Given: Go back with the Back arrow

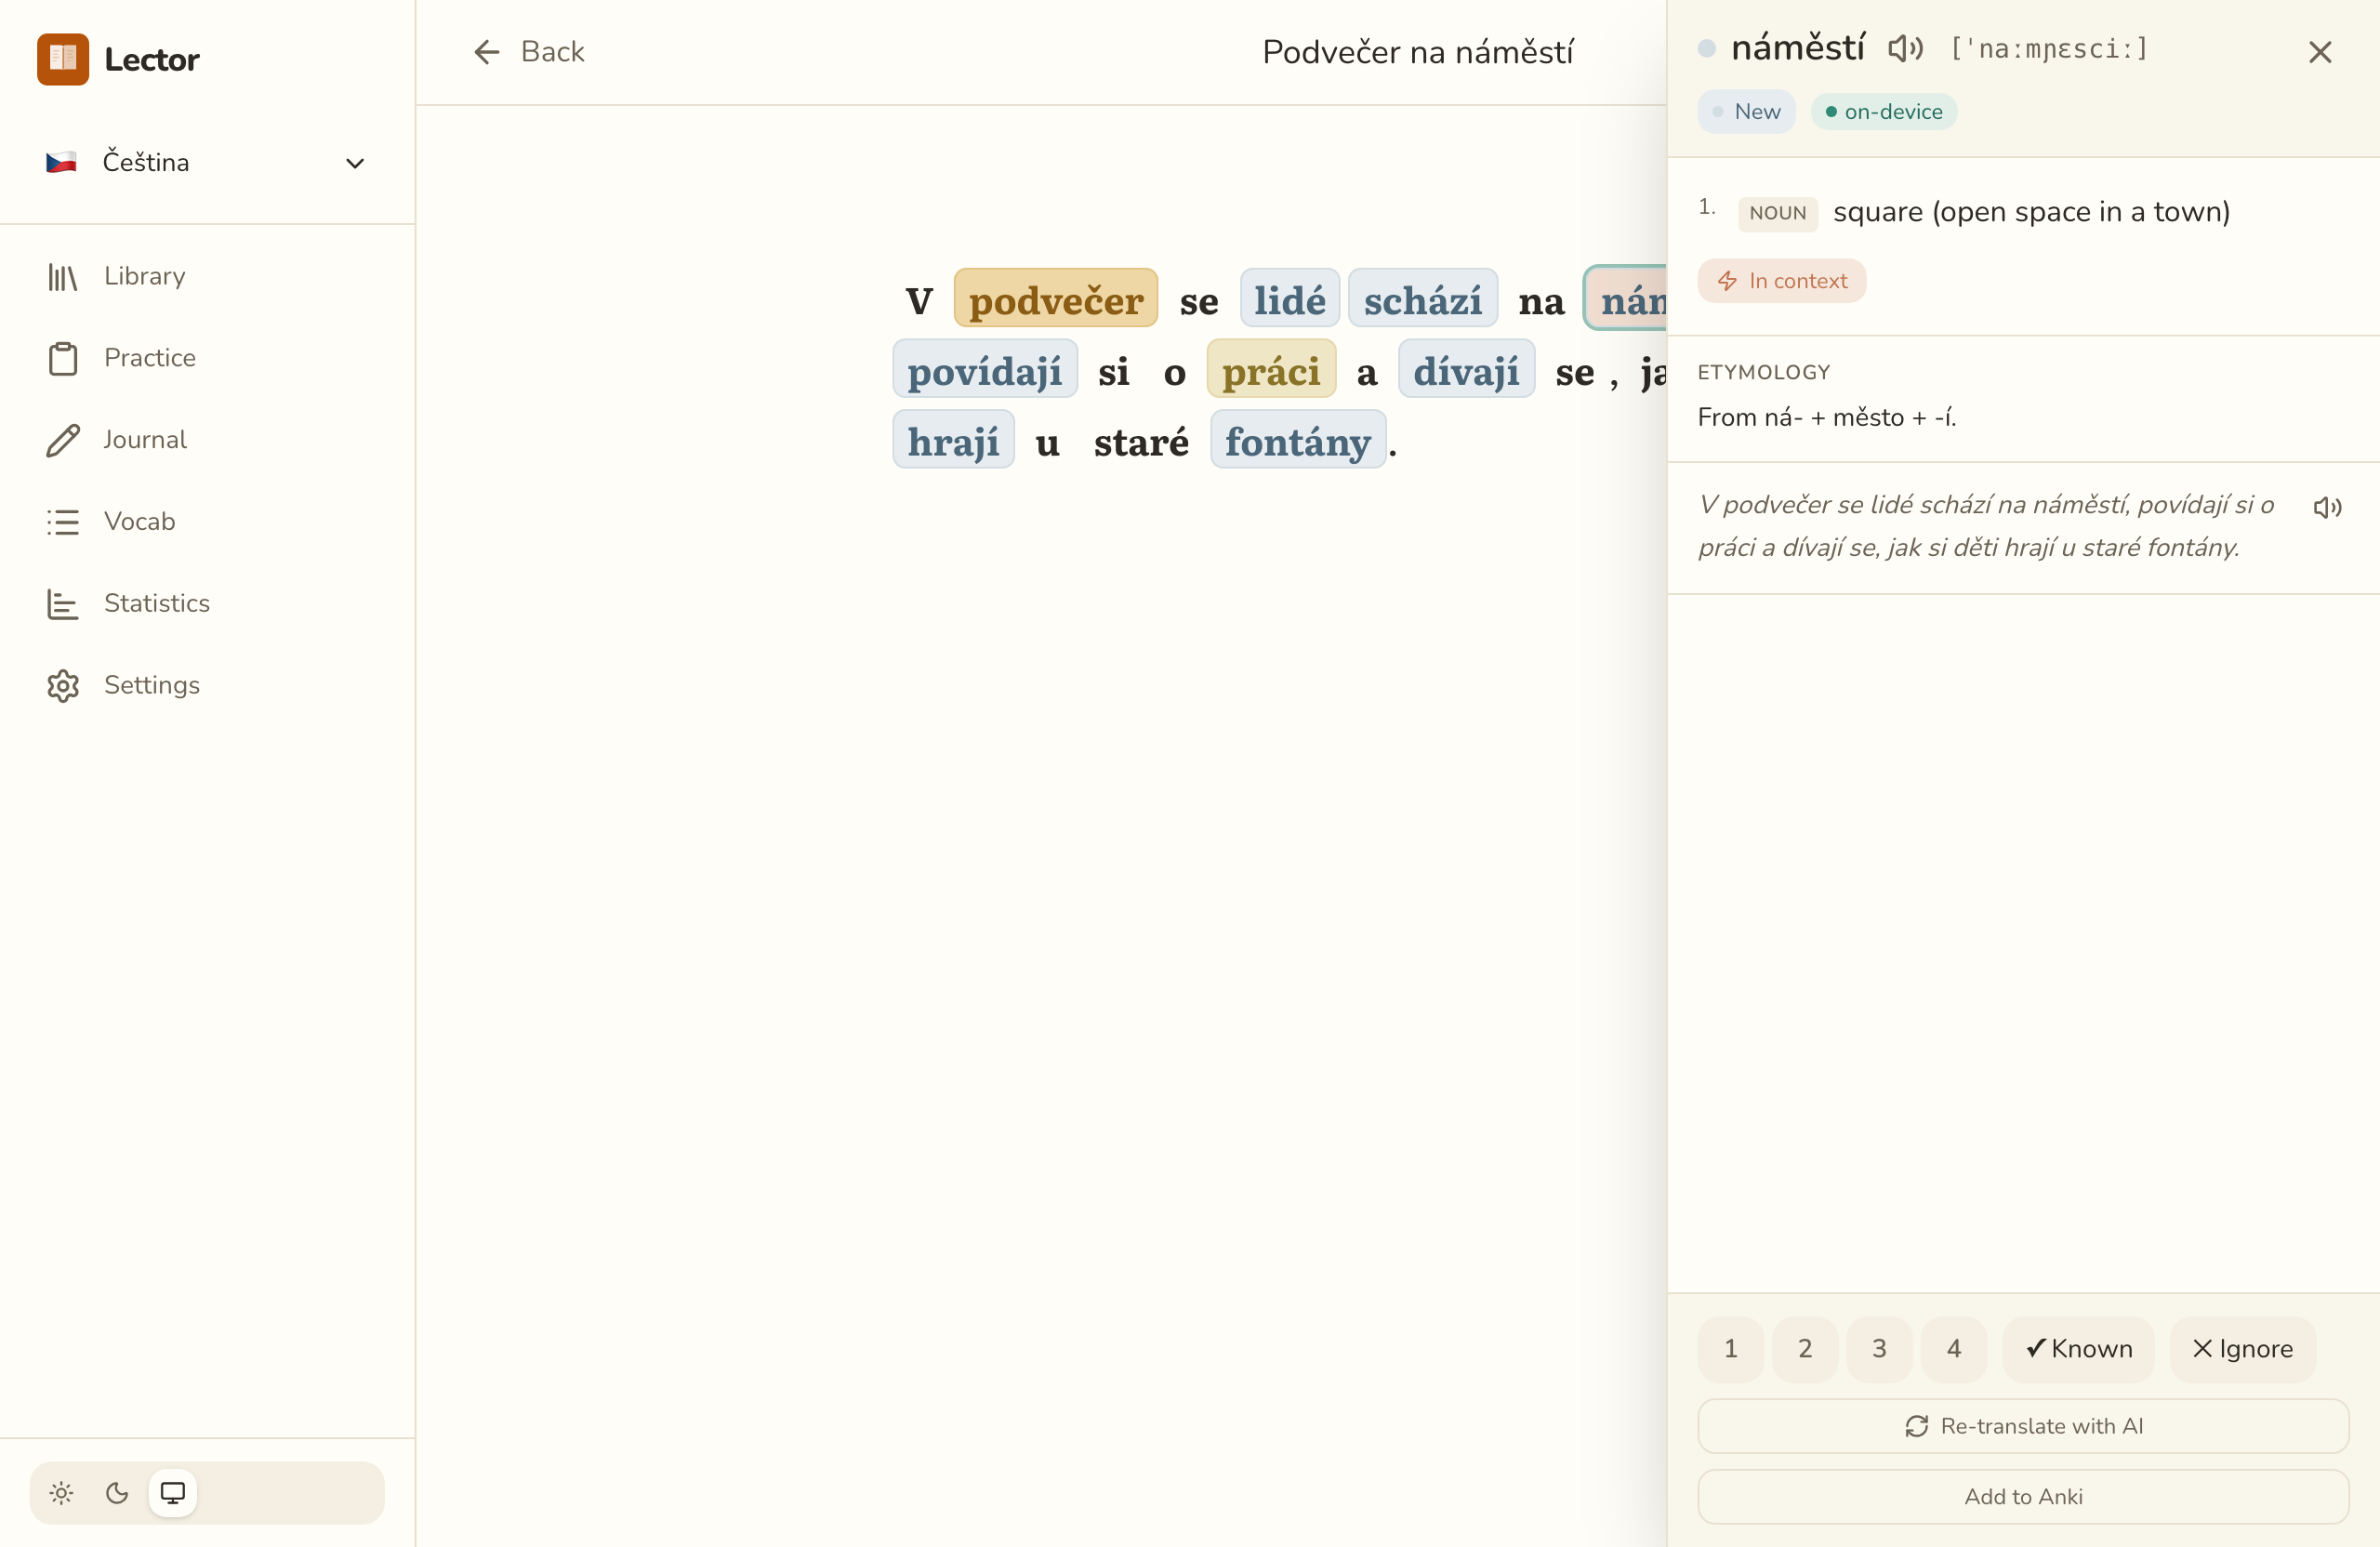Looking at the screenshot, I should 527,52.
